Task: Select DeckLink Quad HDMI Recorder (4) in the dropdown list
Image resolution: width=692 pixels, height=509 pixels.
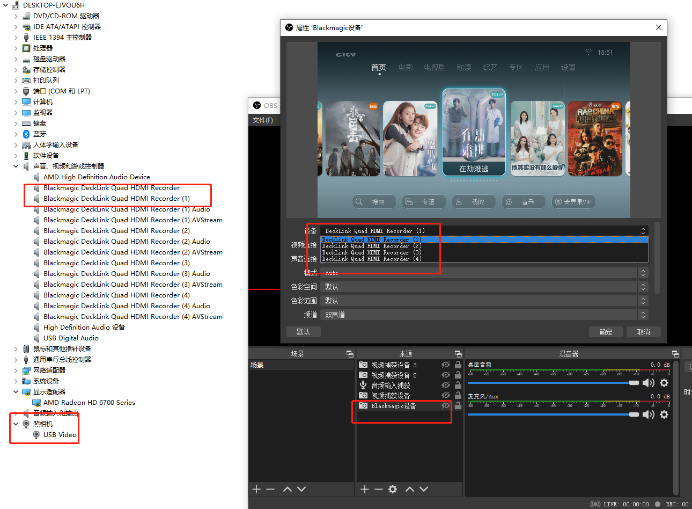Action: click(484, 259)
